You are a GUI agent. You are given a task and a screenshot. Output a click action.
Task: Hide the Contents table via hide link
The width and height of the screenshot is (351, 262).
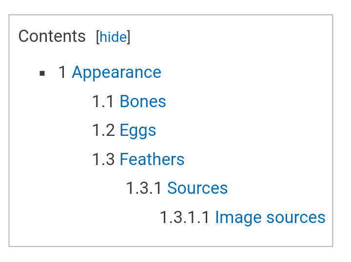[113, 37]
